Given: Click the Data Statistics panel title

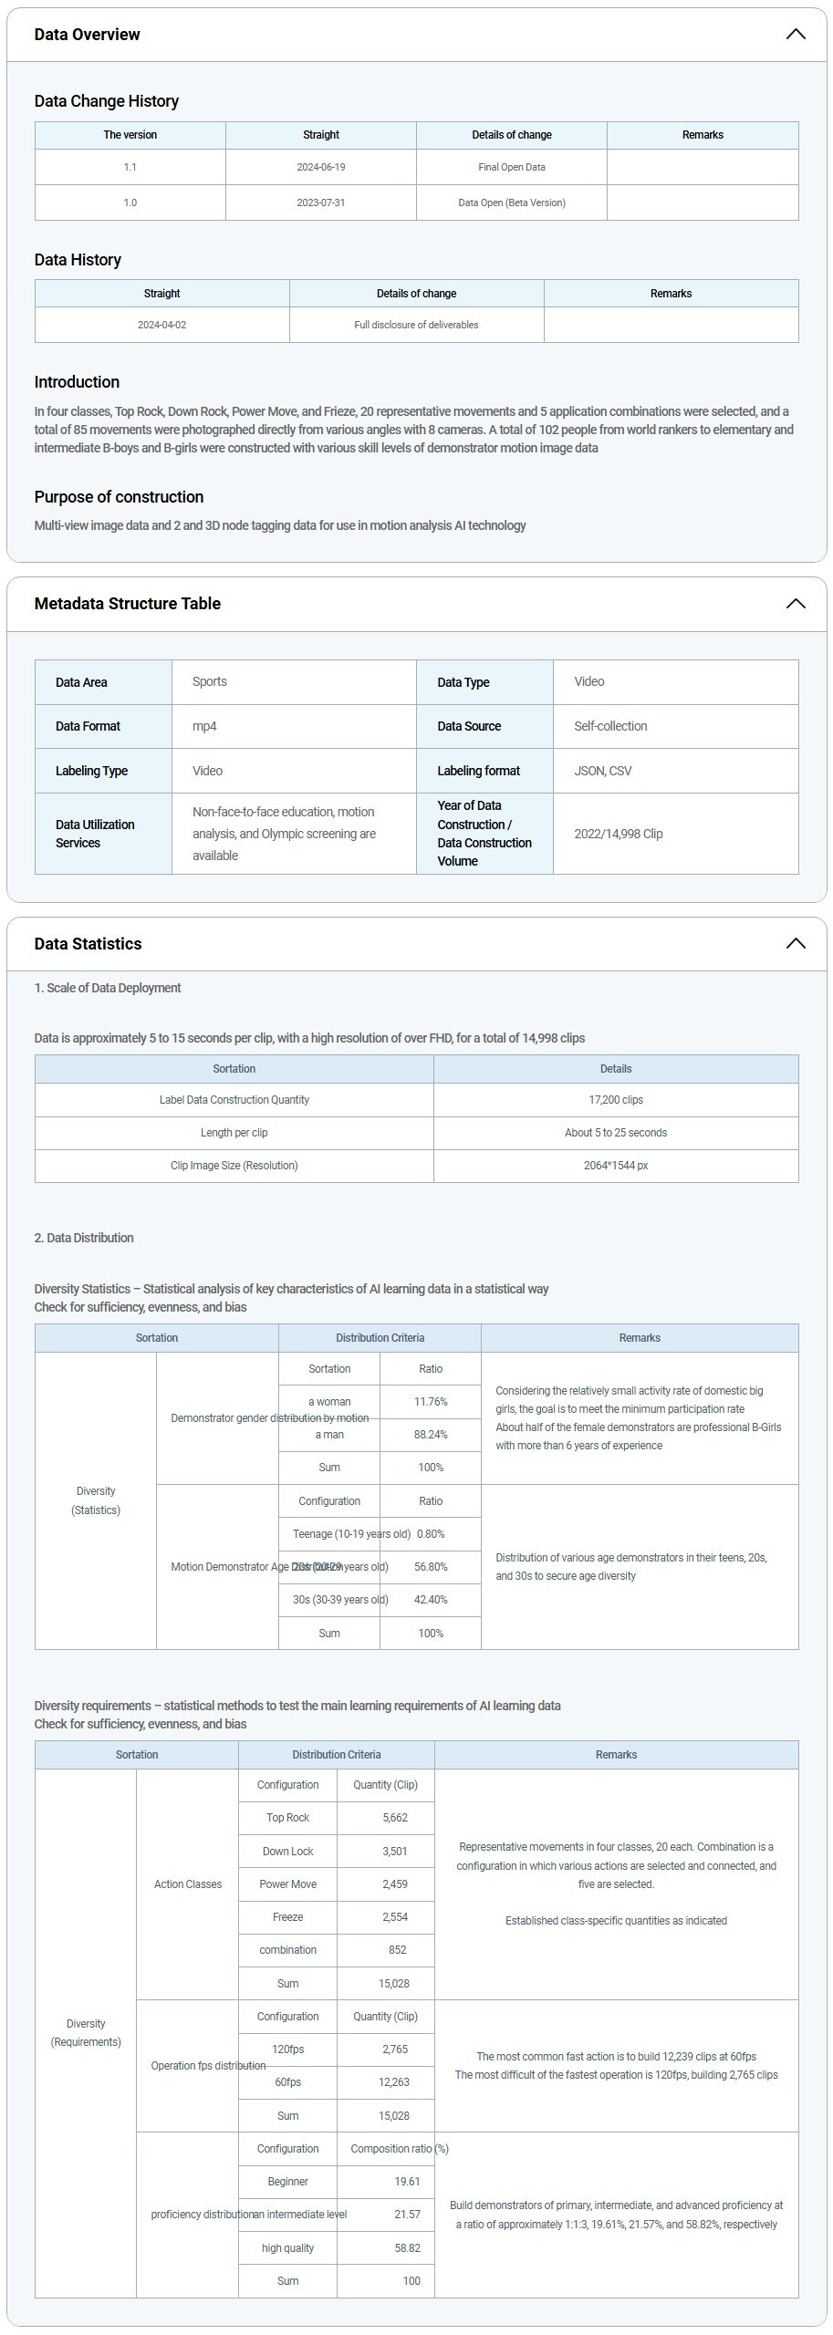Looking at the screenshot, I should [88, 943].
